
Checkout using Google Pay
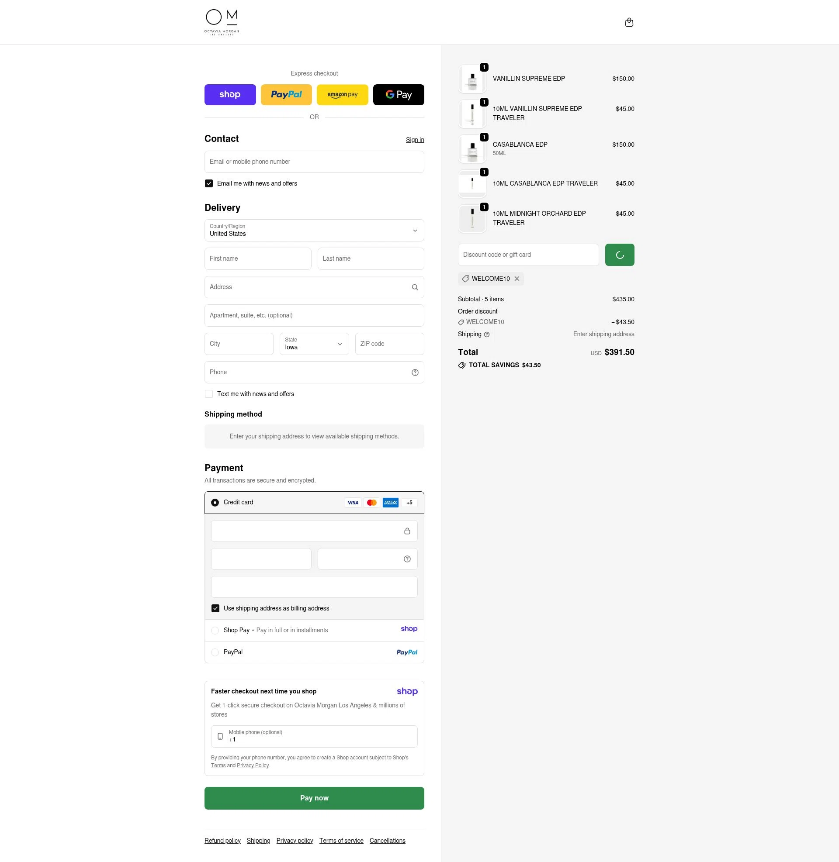click(399, 94)
